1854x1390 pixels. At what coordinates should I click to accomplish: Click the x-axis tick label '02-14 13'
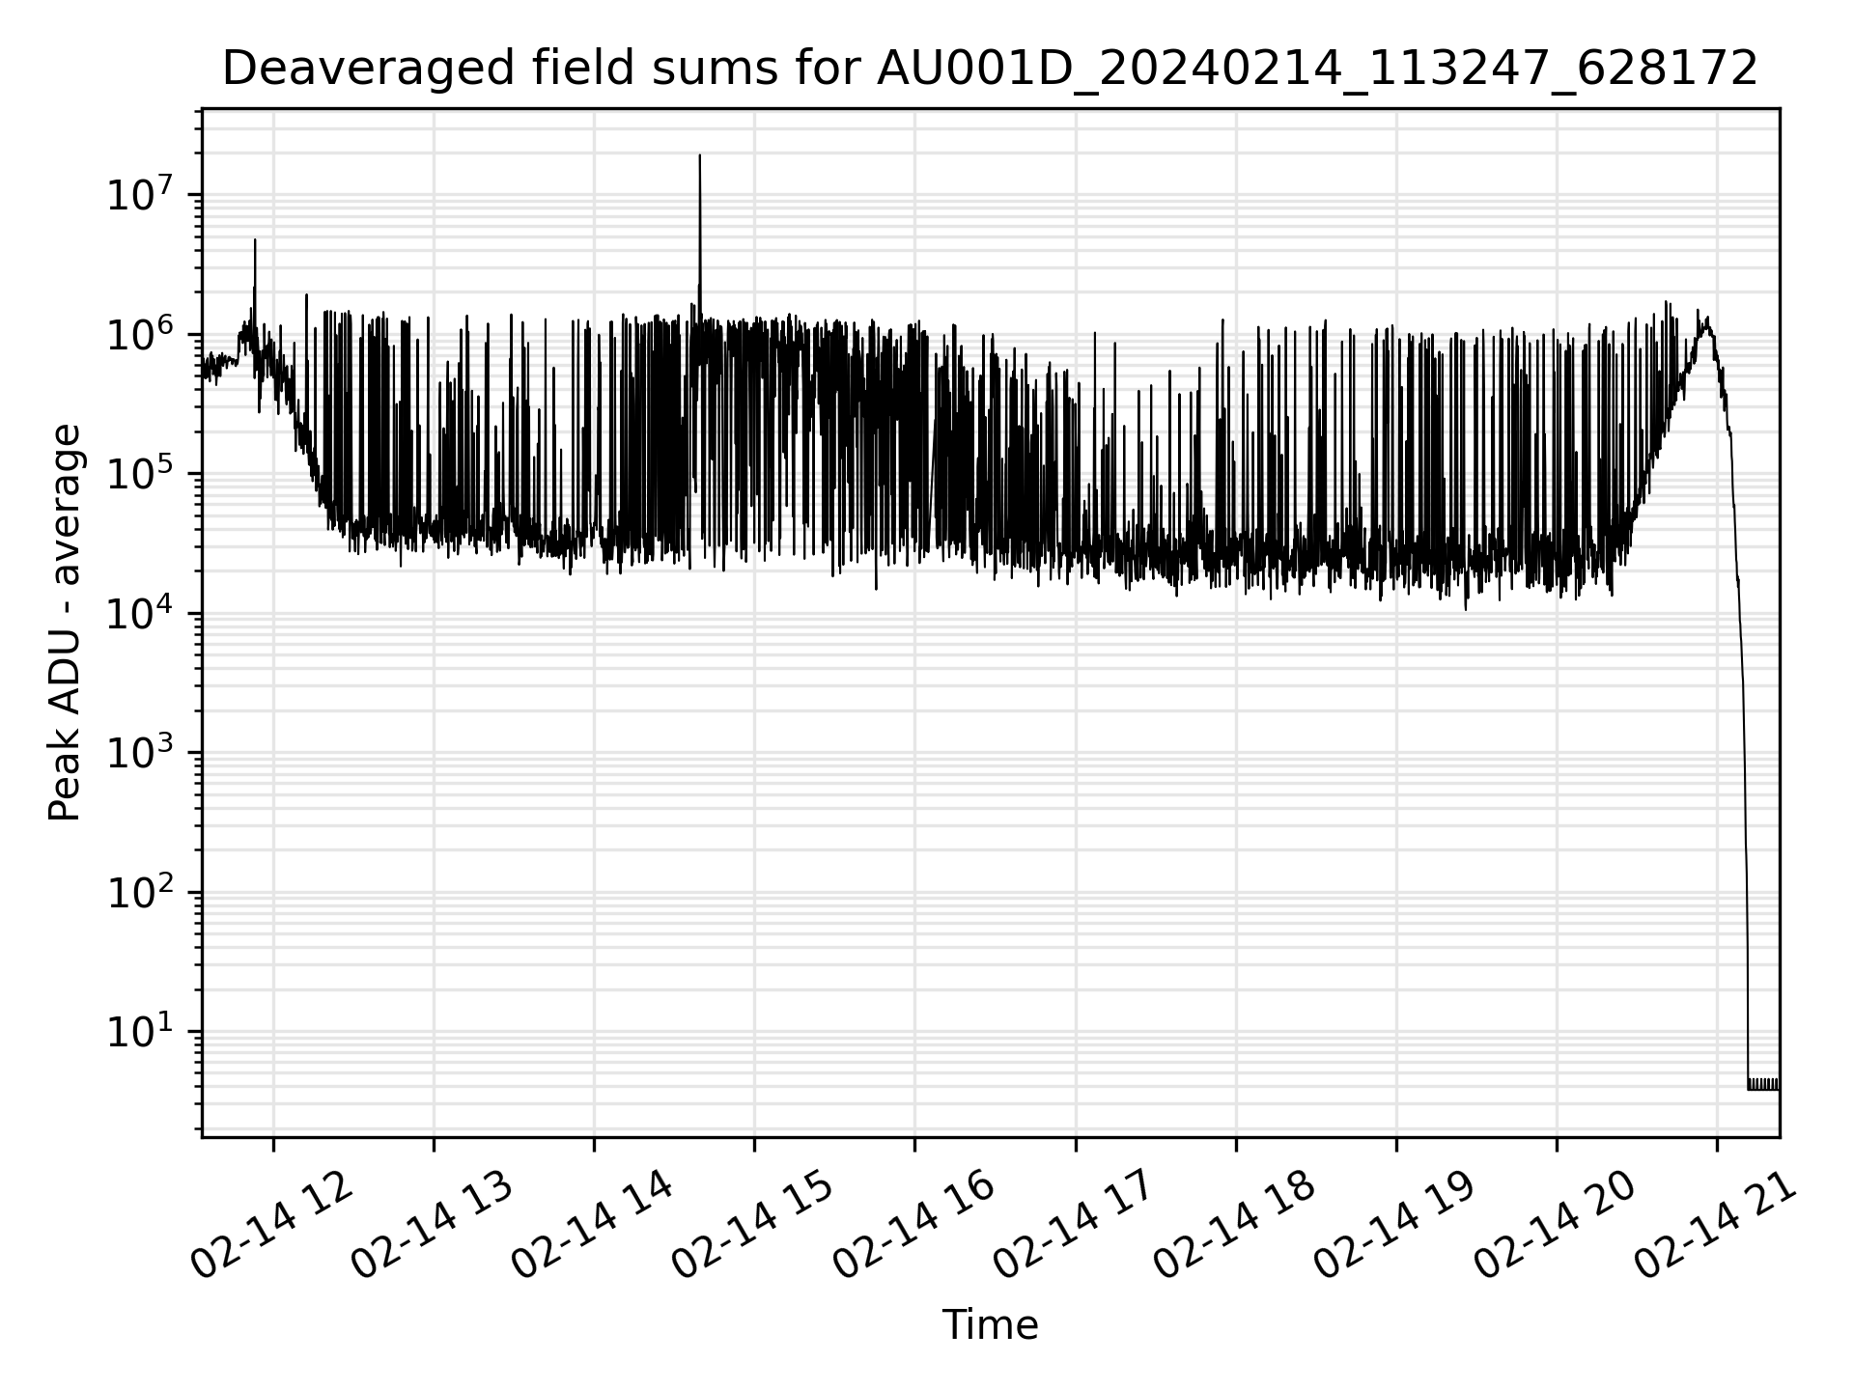[434, 1227]
